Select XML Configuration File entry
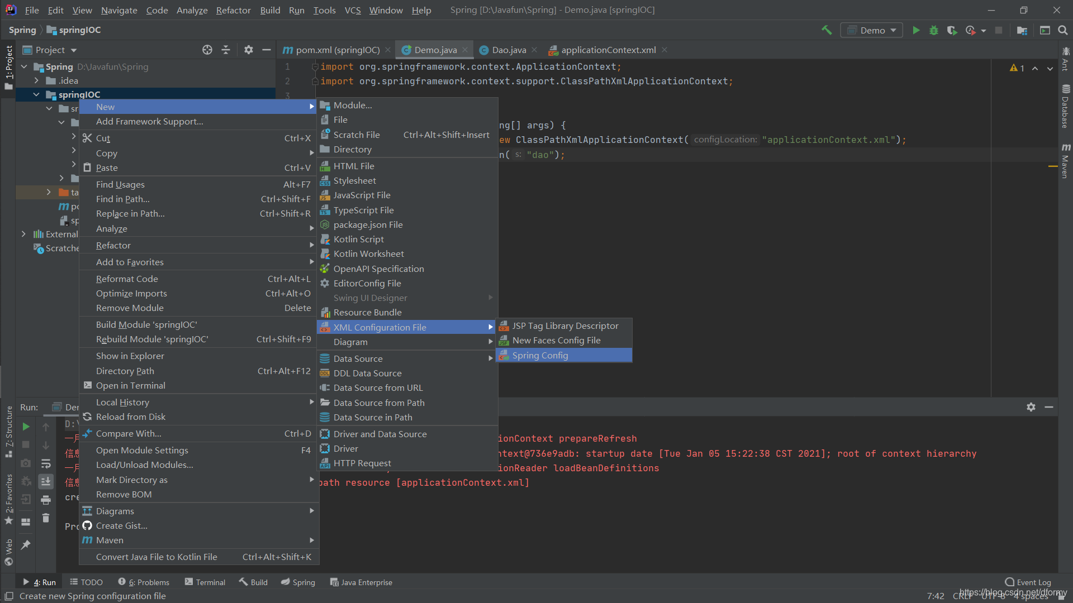This screenshot has height=603, width=1073. (x=407, y=327)
